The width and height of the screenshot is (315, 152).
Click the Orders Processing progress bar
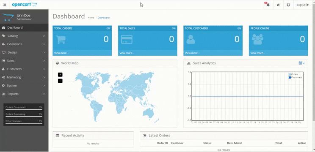(x=24, y=117)
